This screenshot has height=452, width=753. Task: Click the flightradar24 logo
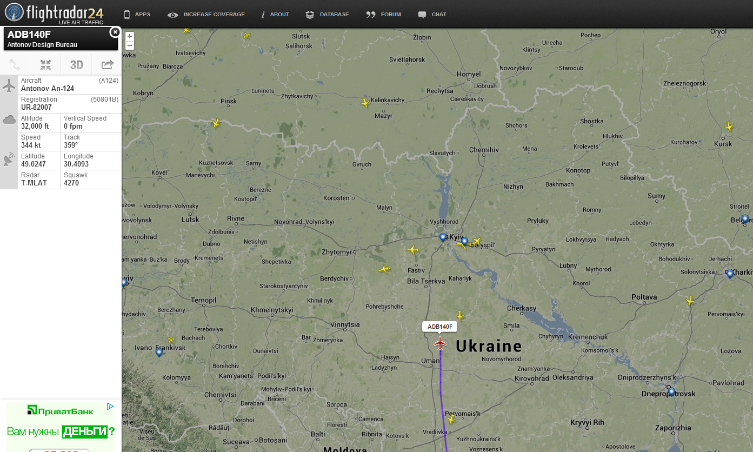pyautogui.click(x=54, y=14)
